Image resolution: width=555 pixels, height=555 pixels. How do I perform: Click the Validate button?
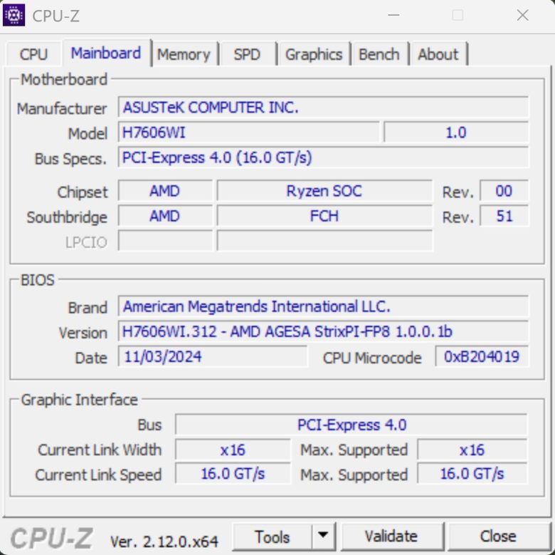coord(391,536)
